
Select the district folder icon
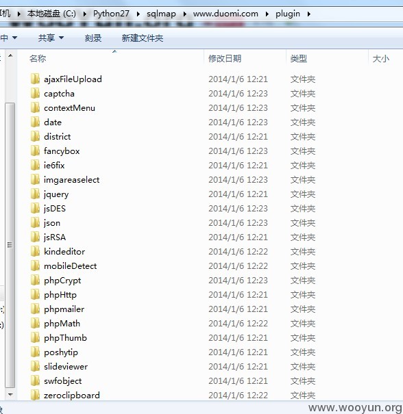click(35, 136)
